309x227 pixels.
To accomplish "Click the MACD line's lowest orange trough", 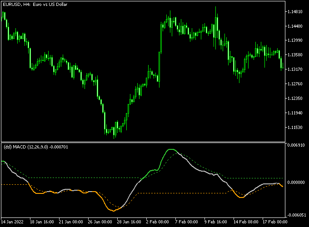I will click(113, 211).
